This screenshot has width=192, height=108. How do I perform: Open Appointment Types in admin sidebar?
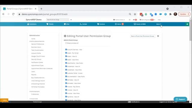[x=37, y=65]
